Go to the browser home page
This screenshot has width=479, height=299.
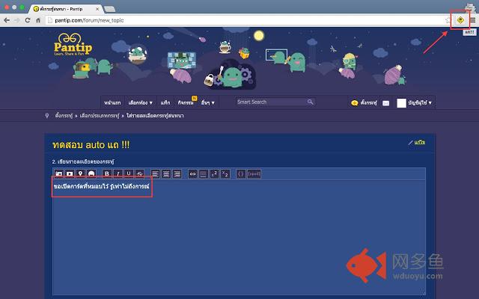pyautogui.click(x=38, y=20)
